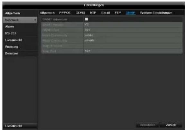
Task: Click the Anwenden button
Action: [x=147, y=125]
